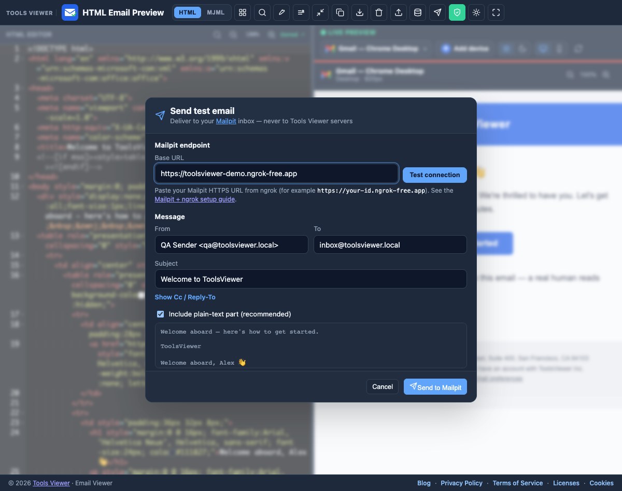Switch theme with the sun icon
The width and height of the screenshot is (622, 491).
(x=476, y=12)
